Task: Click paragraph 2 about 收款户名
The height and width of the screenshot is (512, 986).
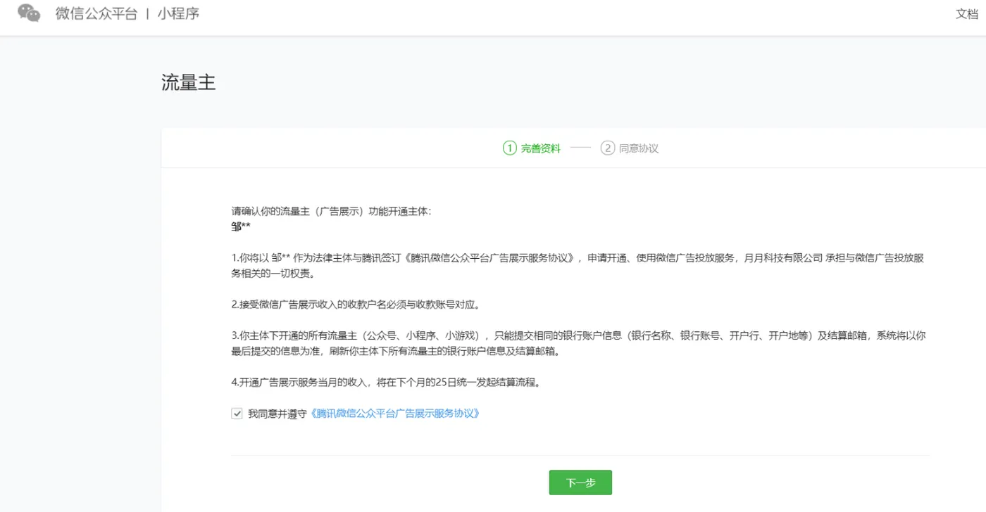Action: pos(356,305)
